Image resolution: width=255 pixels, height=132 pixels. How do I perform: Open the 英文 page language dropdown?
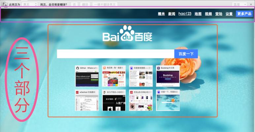[x=30, y=5]
